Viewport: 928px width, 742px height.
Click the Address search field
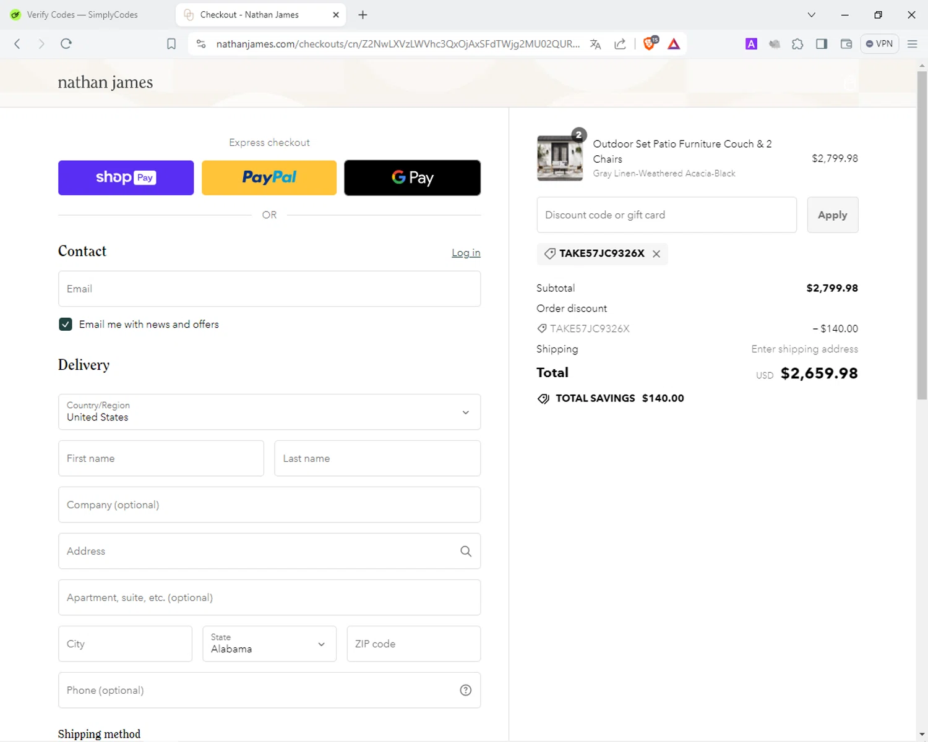[269, 551]
